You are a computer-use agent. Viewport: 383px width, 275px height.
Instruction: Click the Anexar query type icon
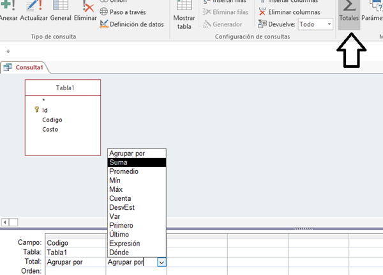coord(8,12)
